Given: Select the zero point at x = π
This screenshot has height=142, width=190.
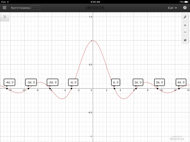Looking at the screenshot, I should tap(114, 89).
